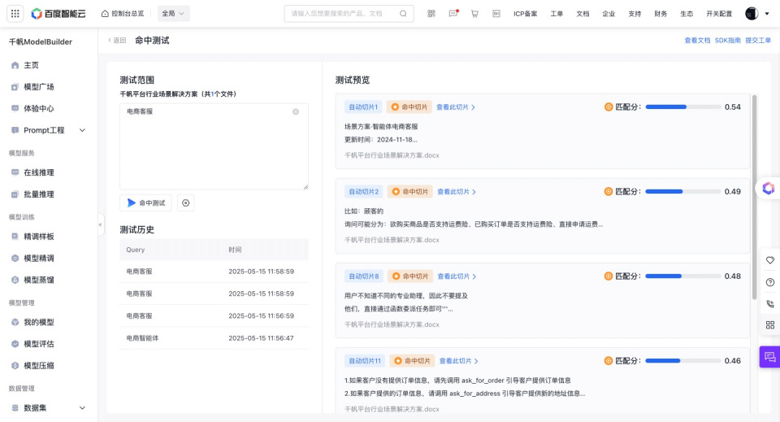Click the phone contact icon on right rail
780x422 pixels.
tap(770, 303)
